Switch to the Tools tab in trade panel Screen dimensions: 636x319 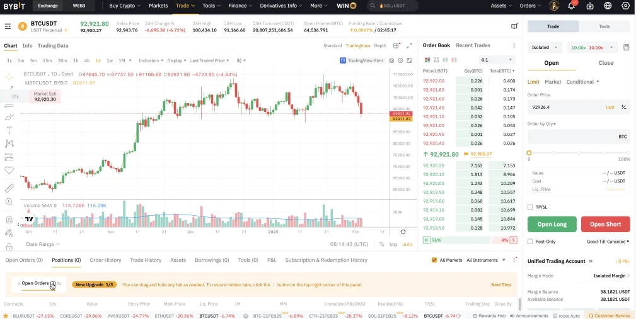(604, 26)
